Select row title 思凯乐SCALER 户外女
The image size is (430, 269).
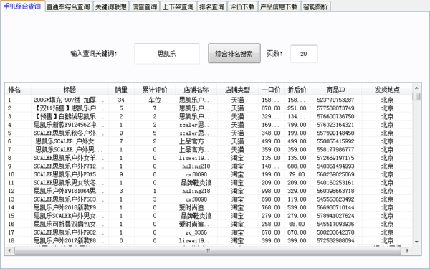pos(69,141)
